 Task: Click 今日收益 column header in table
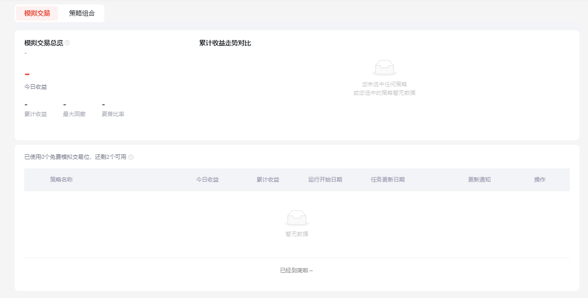tap(207, 180)
